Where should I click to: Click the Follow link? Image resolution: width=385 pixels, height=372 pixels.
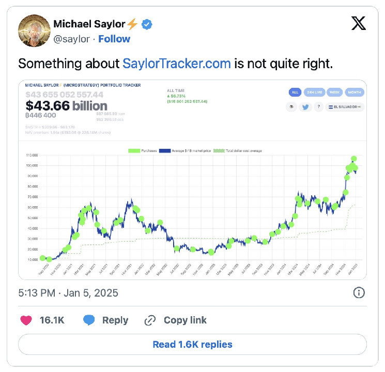114,39
